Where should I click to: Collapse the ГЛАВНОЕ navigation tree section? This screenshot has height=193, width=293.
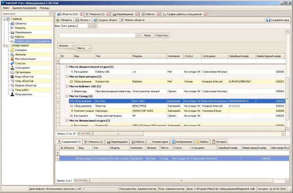5,19
